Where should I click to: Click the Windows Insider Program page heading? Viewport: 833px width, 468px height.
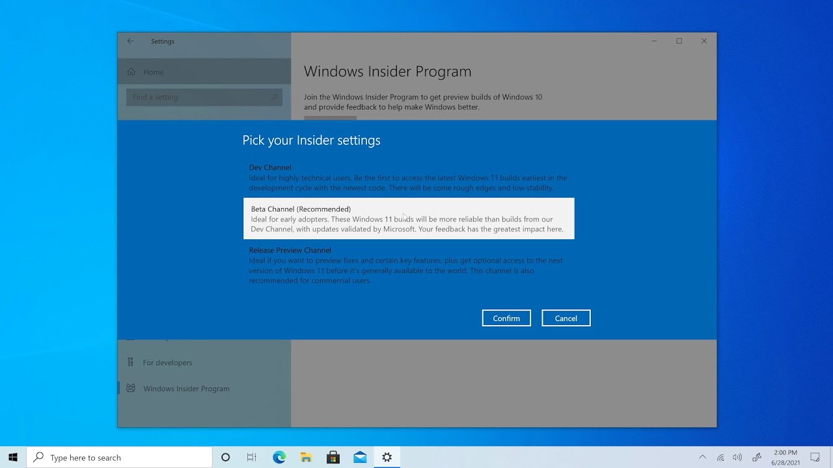387,71
